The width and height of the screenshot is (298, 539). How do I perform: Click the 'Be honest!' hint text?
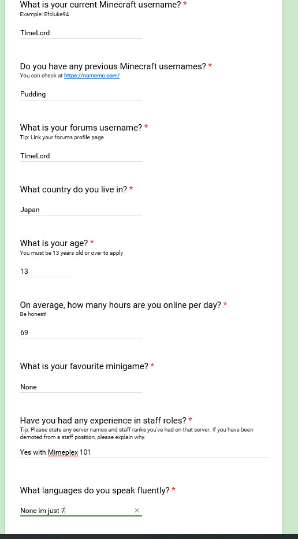click(33, 314)
